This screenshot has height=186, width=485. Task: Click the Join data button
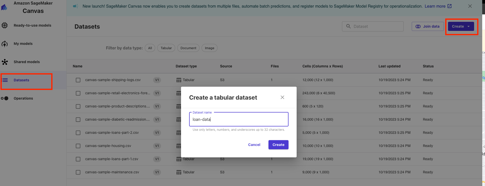427,26
